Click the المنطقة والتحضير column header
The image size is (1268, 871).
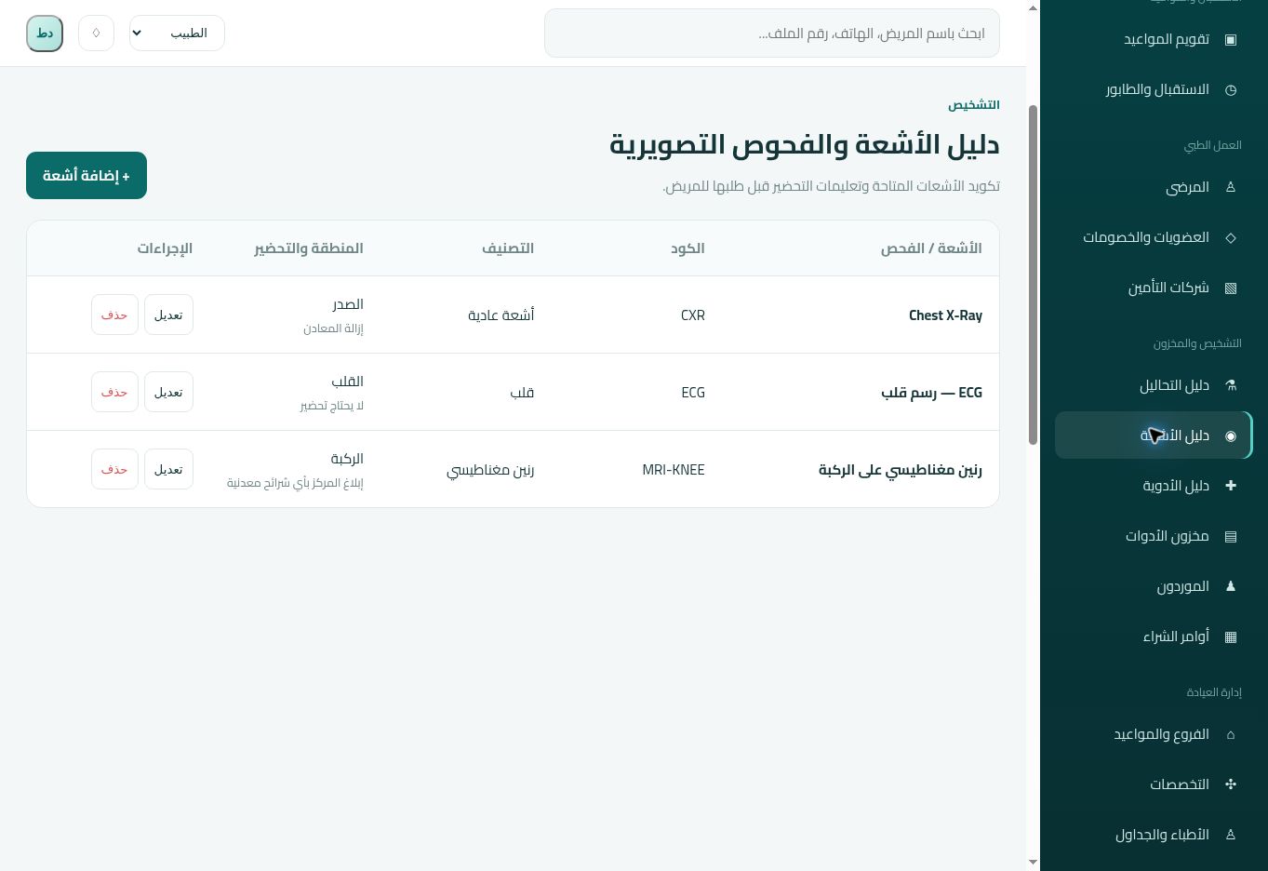309,248
